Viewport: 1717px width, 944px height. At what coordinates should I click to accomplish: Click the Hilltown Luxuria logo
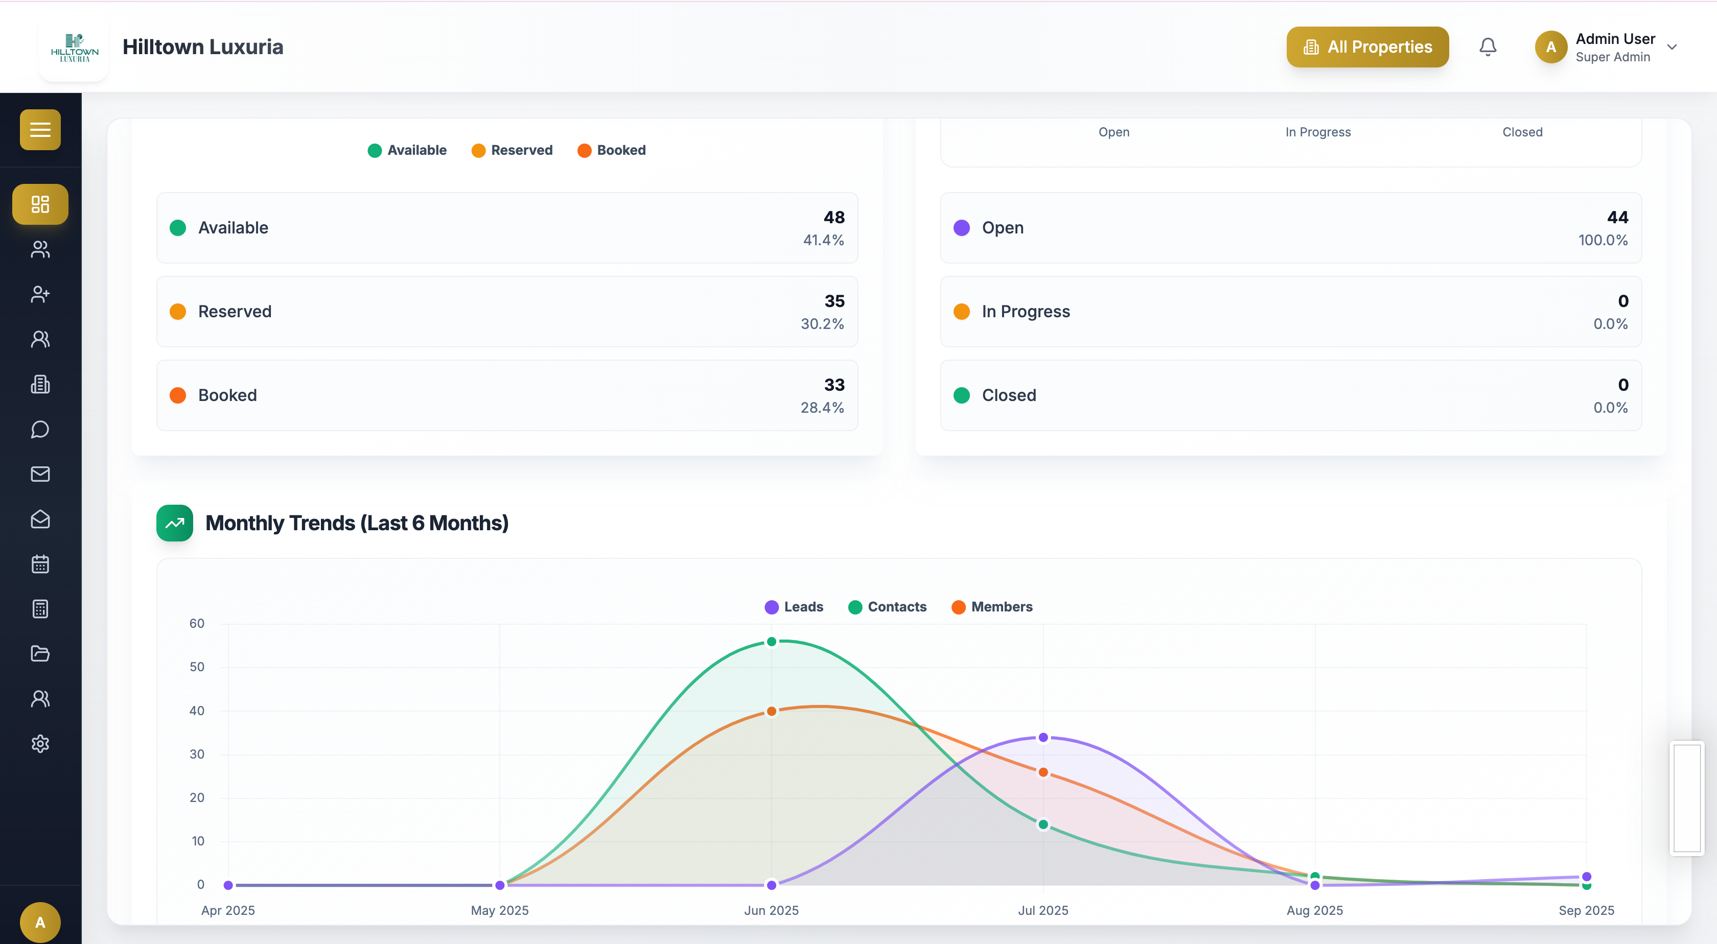pyautogui.click(x=74, y=46)
